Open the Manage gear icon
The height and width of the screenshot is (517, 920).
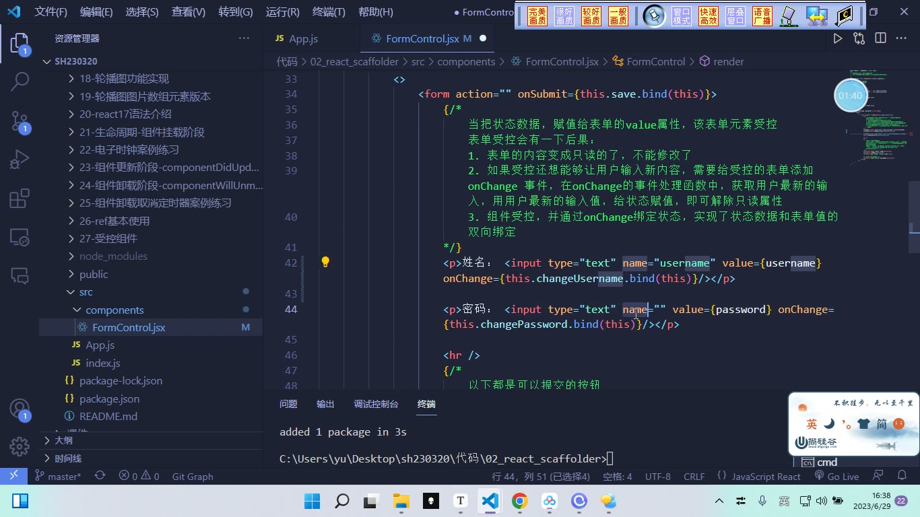pyautogui.click(x=20, y=446)
